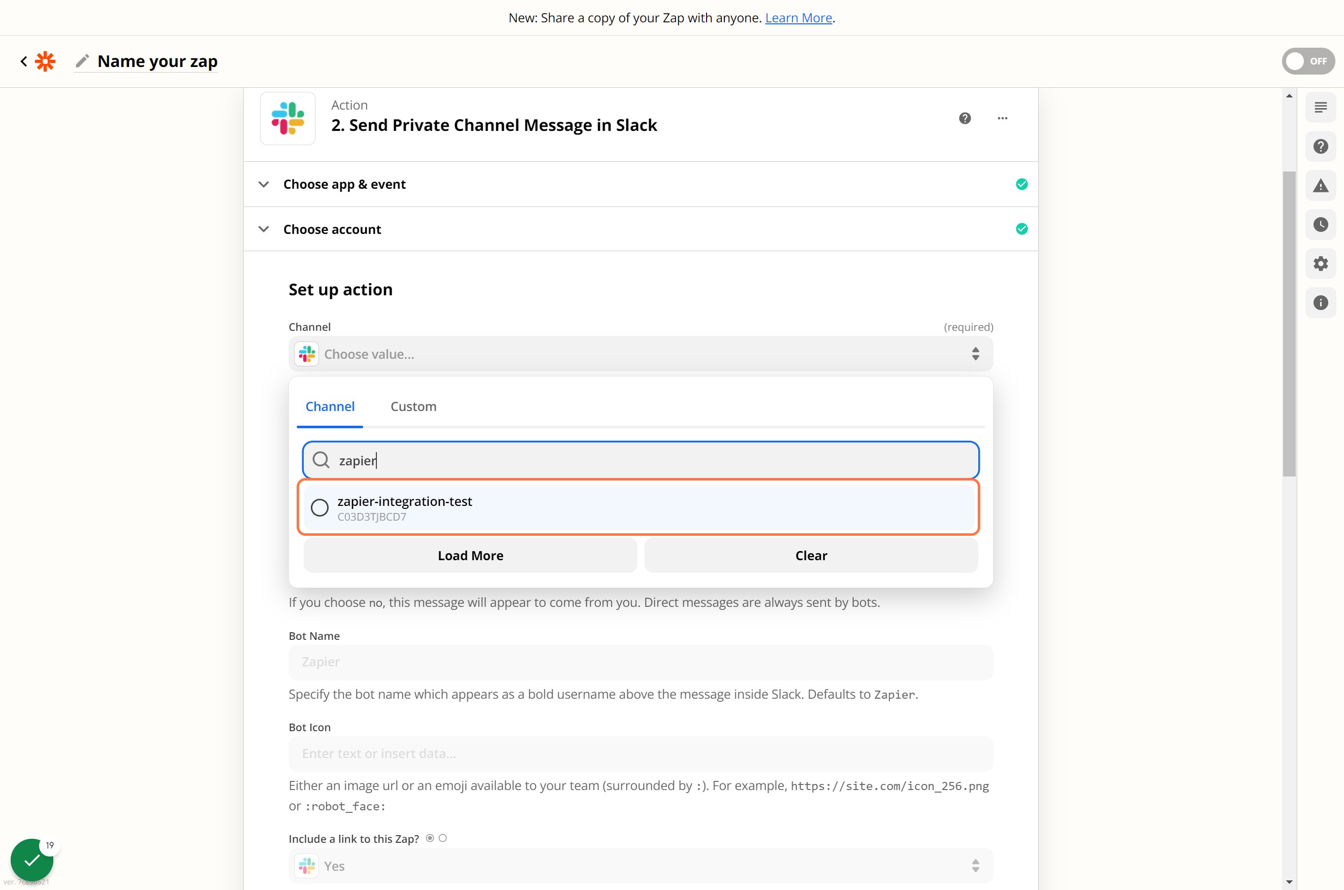Open the sidebar help question mark icon
The image size is (1344, 890).
[1320, 147]
